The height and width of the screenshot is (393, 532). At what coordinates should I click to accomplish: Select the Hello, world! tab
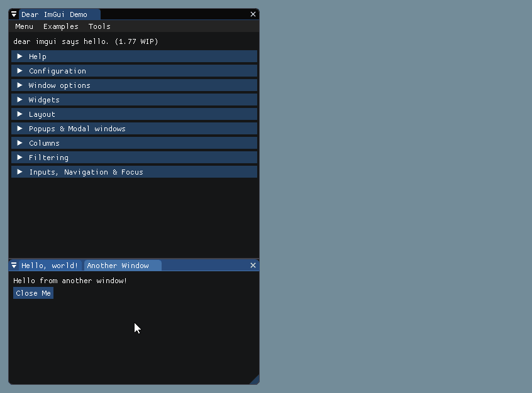tap(49, 265)
